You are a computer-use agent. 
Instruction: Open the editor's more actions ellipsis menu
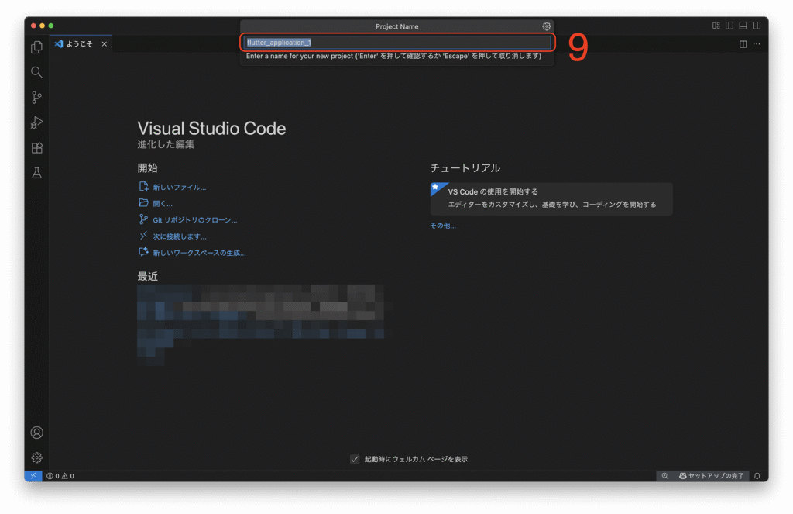pos(757,44)
